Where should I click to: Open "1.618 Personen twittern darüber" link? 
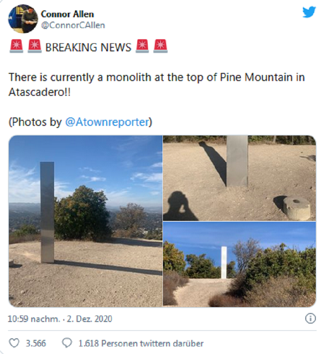coord(141,344)
